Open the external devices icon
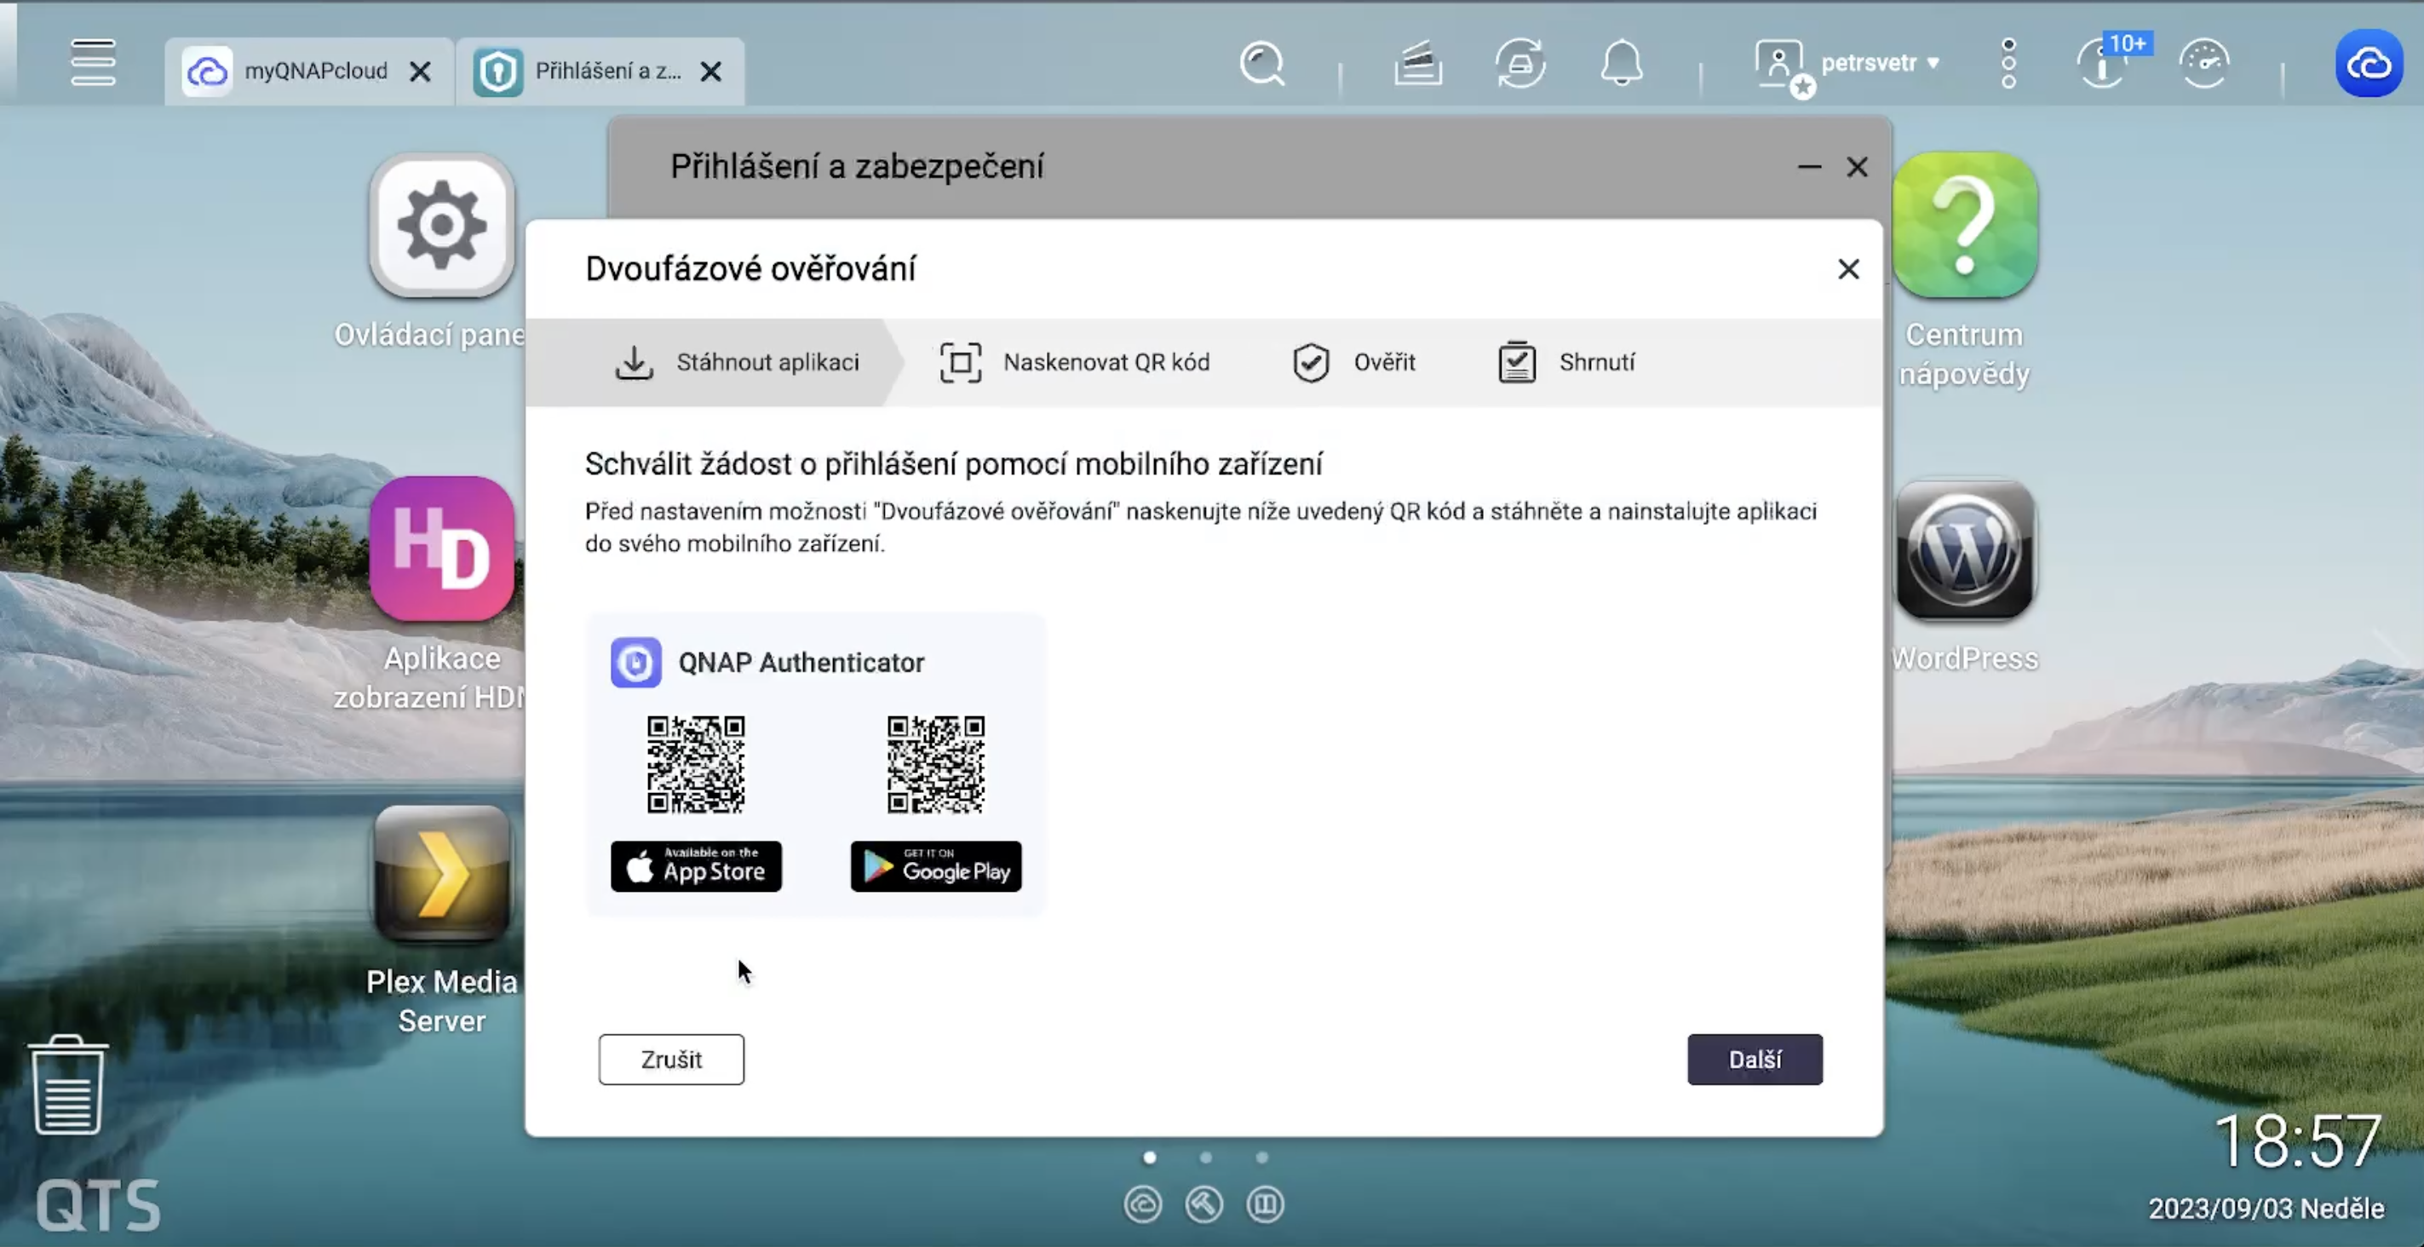 tap(1519, 64)
